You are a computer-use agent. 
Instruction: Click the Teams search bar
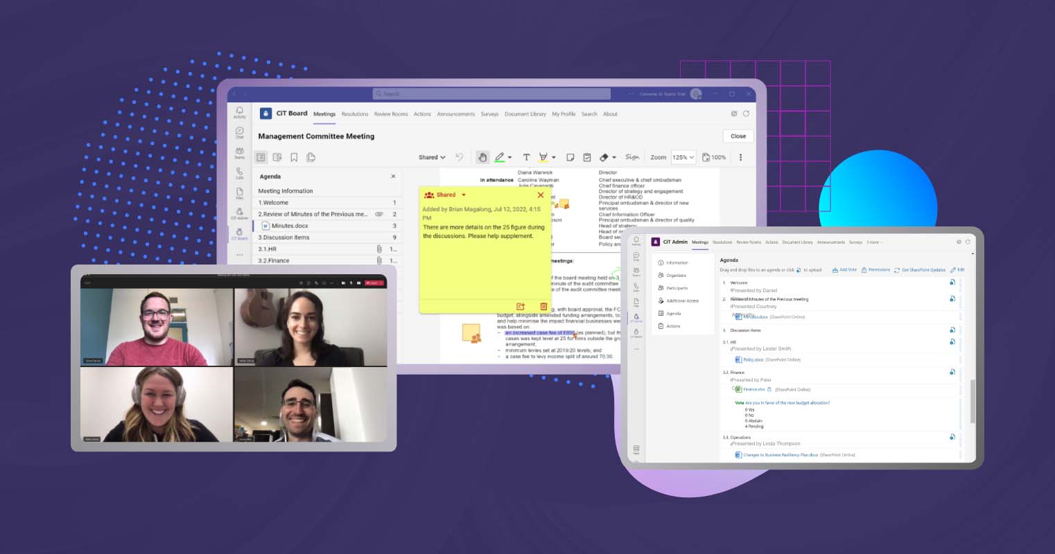(492, 93)
